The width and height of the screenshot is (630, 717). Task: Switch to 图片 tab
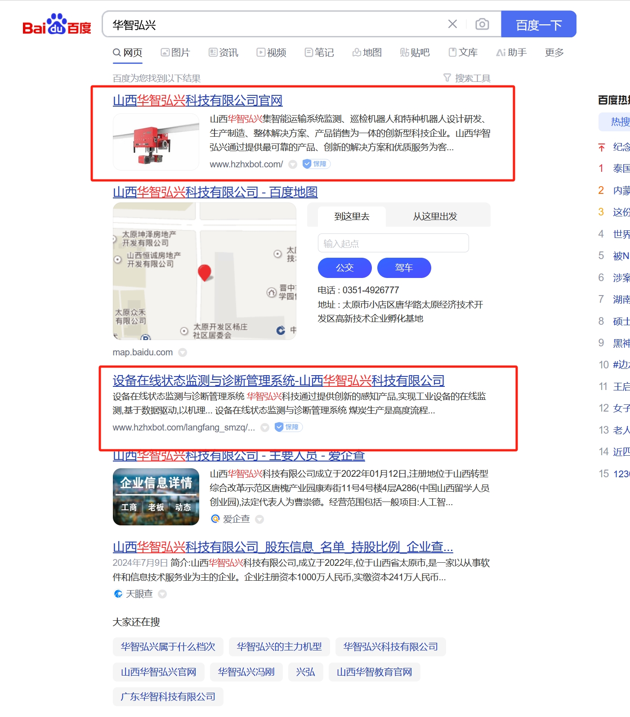click(175, 53)
